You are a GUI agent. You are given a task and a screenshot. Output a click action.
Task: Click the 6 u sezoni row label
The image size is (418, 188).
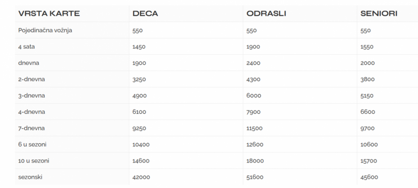coord(32,144)
